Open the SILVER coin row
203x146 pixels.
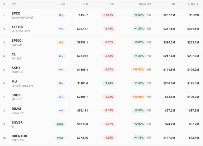tap(101, 124)
